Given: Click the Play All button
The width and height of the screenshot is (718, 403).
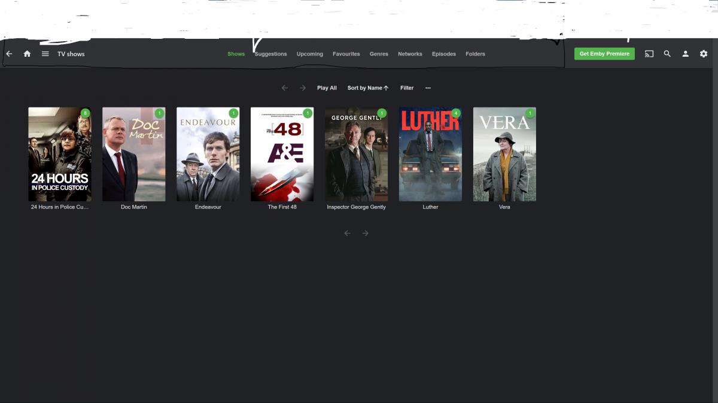Looking at the screenshot, I should tap(327, 88).
